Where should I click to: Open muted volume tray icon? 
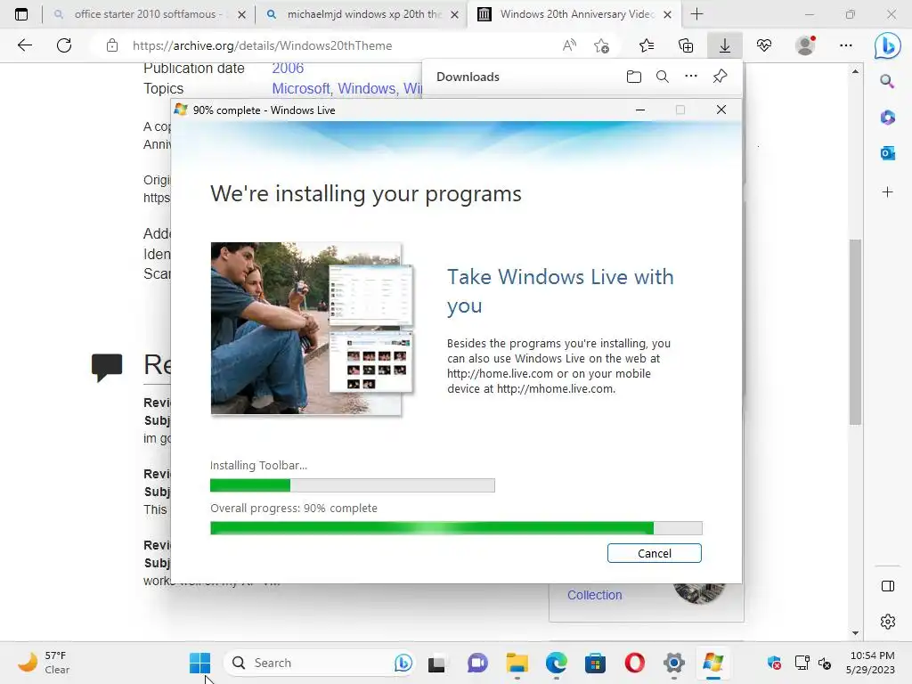pos(824,663)
